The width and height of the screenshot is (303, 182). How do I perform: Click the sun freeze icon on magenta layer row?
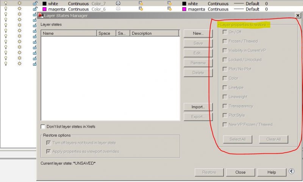[20, 9]
